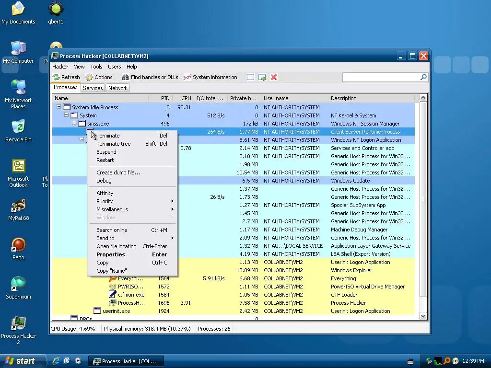Screen dimensions: 491x368
Task: Open System information from toolbar
Action: coord(210,77)
